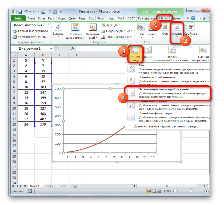Click the zoom out minus button
The height and width of the screenshot is (205, 224).
(175, 191)
